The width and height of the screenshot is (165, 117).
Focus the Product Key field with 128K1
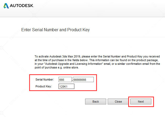tap(66, 87)
